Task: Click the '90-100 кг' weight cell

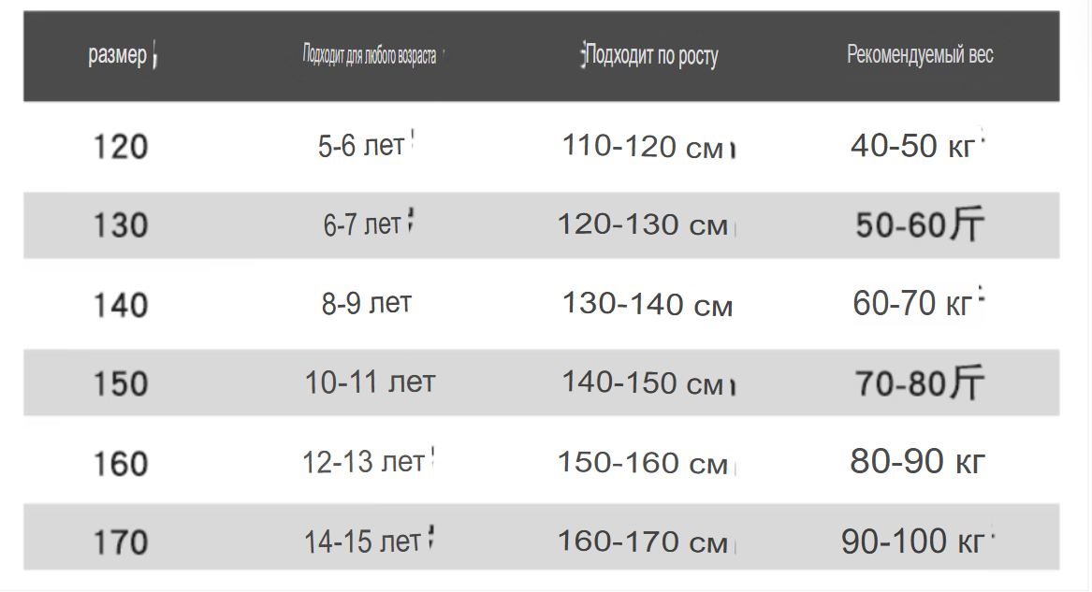Action: [x=912, y=541]
